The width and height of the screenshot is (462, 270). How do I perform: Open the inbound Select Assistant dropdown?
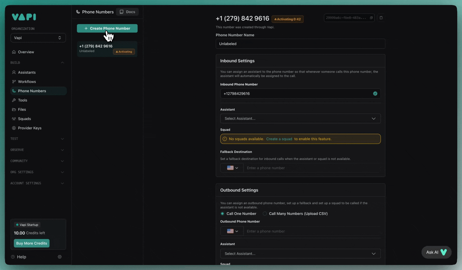[x=300, y=118]
